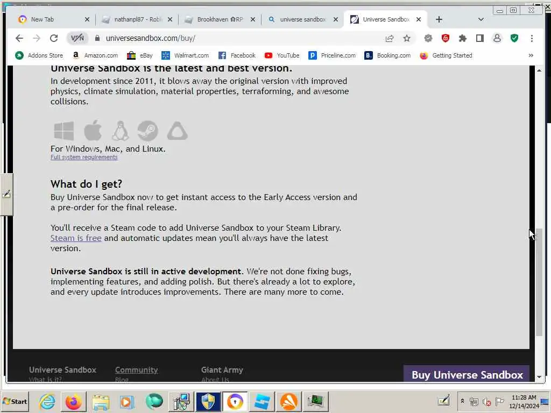This screenshot has height=413, width=551.
Task: Open the blue shield taskbar app
Action: pyautogui.click(x=208, y=401)
